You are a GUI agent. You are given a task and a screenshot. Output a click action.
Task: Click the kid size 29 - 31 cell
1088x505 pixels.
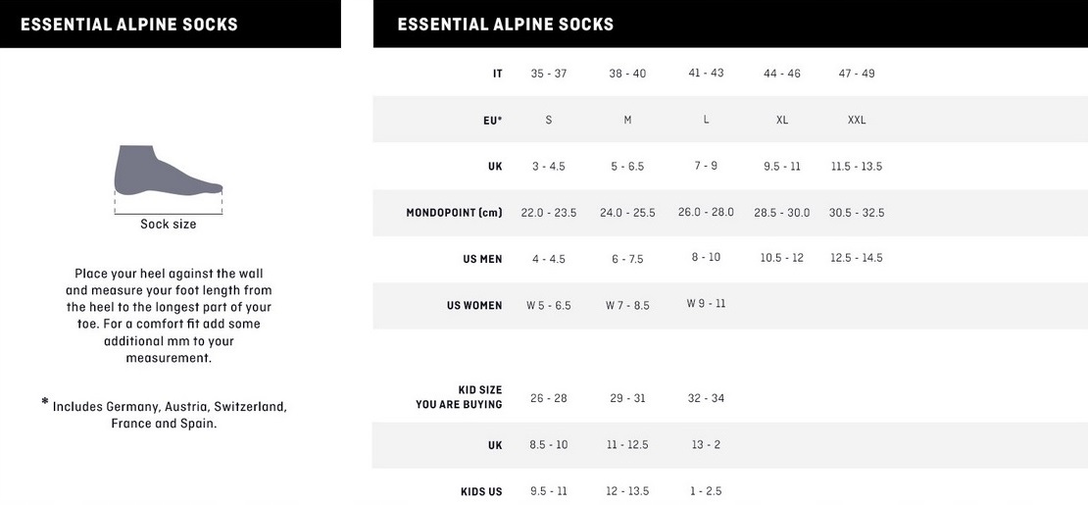(627, 398)
